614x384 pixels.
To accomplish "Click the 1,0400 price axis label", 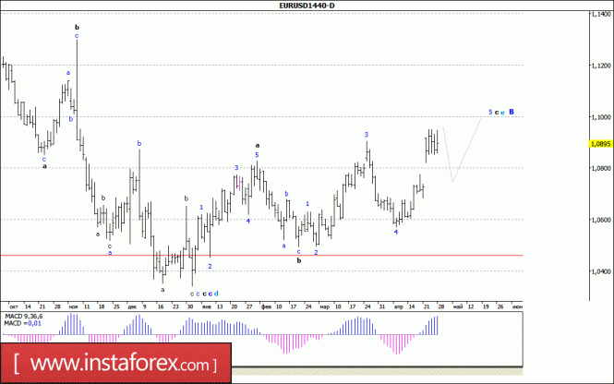I will [x=601, y=271].
